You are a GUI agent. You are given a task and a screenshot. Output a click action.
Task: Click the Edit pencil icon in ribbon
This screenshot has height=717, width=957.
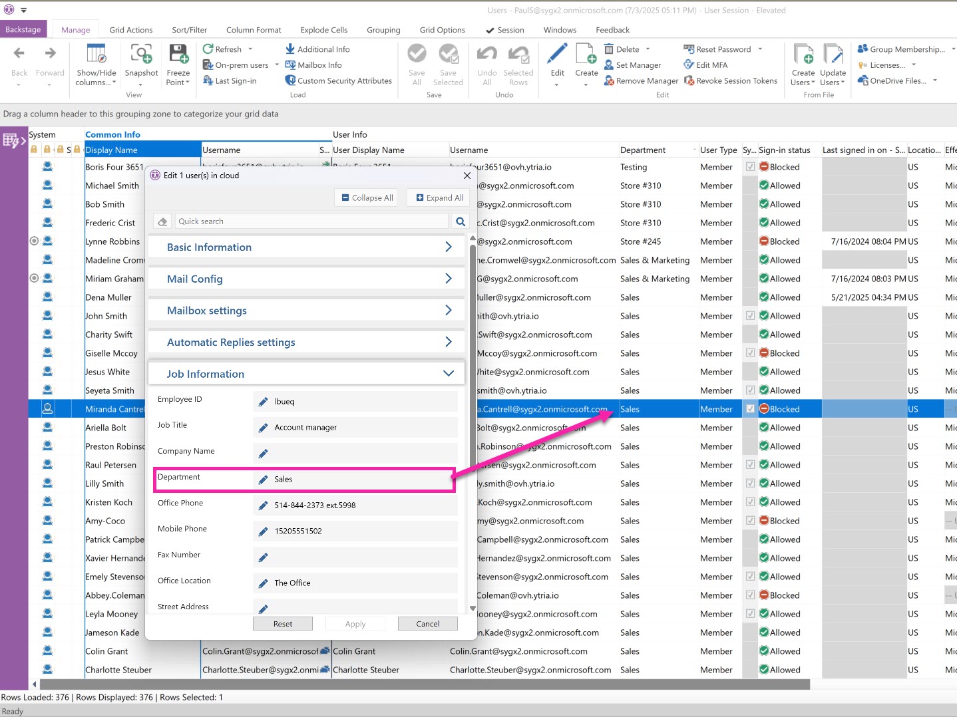557,55
